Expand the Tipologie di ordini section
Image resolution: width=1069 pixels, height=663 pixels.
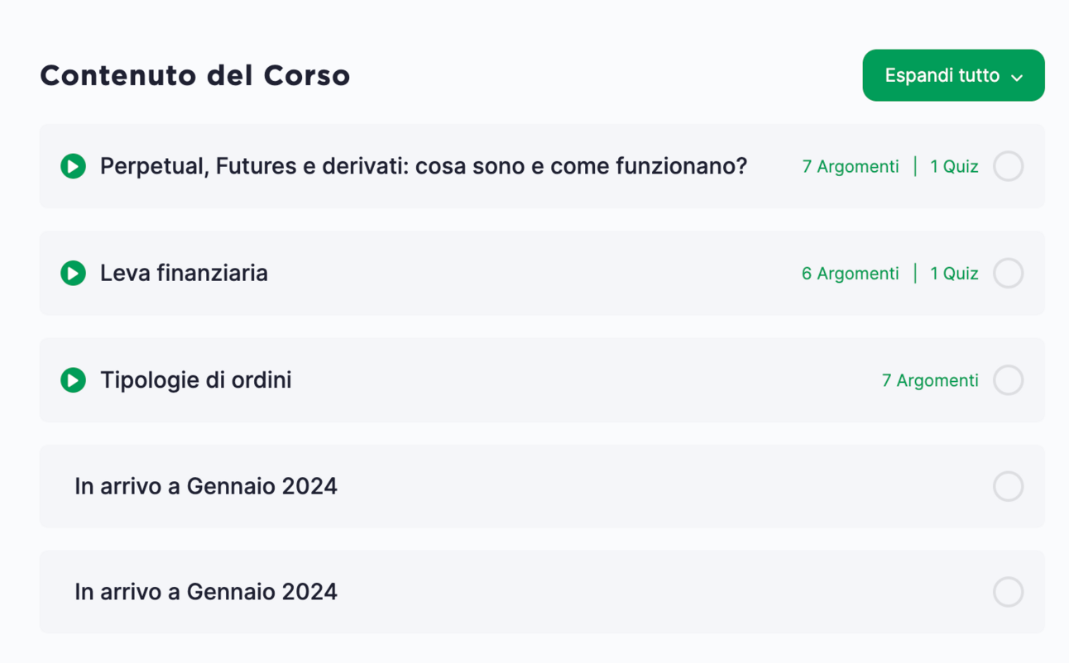pyautogui.click(x=195, y=380)
